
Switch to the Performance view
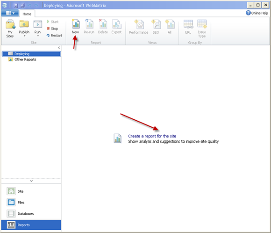tap(139, 27)
